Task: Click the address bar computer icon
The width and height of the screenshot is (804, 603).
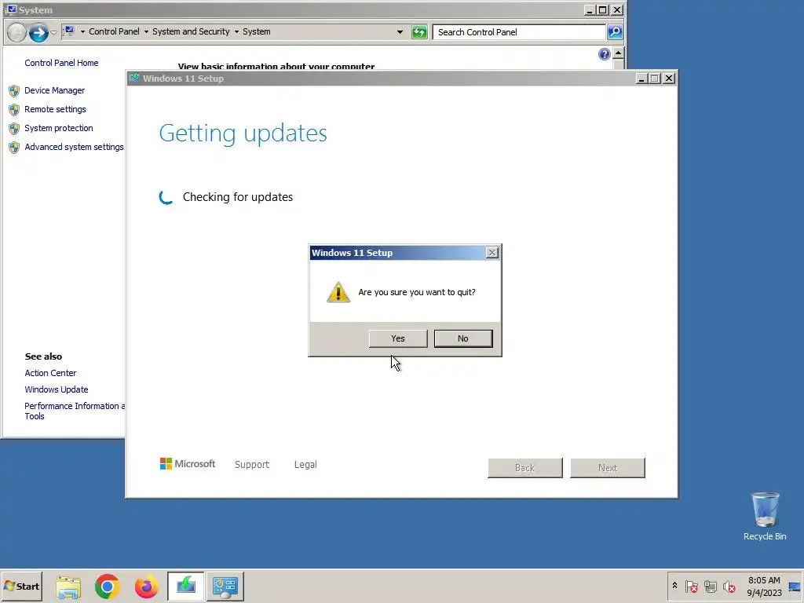Action: (x=70, y=31)
